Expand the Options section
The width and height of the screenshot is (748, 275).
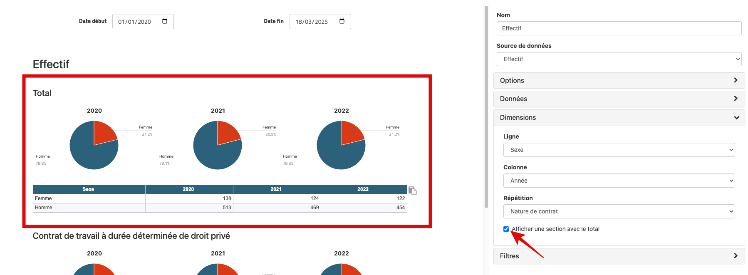pos(619,80)
